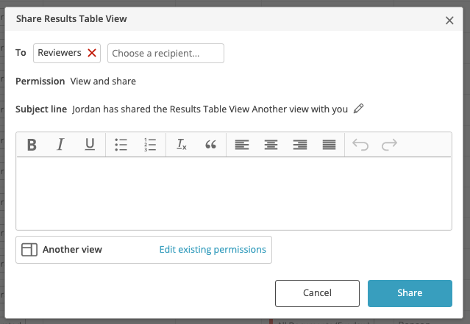Image resolution: width=470 pixels, height=324 pixels.
Task: Apply underline formatting
Action: 90,145
